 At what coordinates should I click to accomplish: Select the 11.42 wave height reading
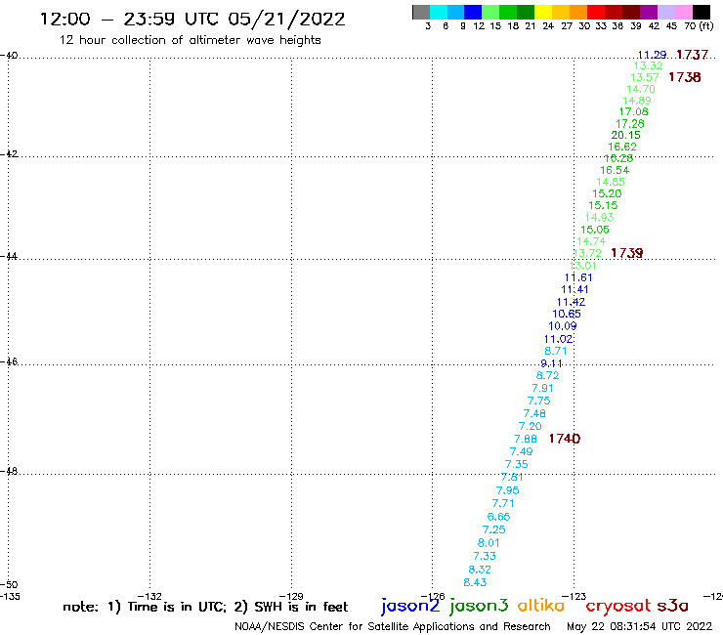pos(571,302)
